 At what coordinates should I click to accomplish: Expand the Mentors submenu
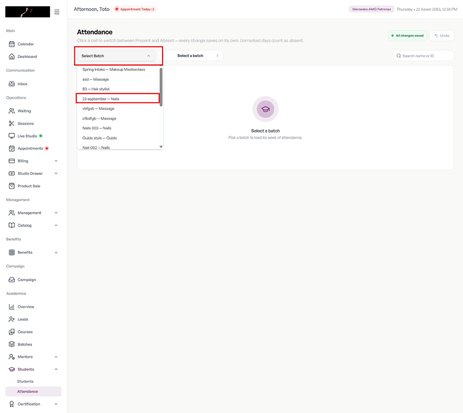point(56,356)
